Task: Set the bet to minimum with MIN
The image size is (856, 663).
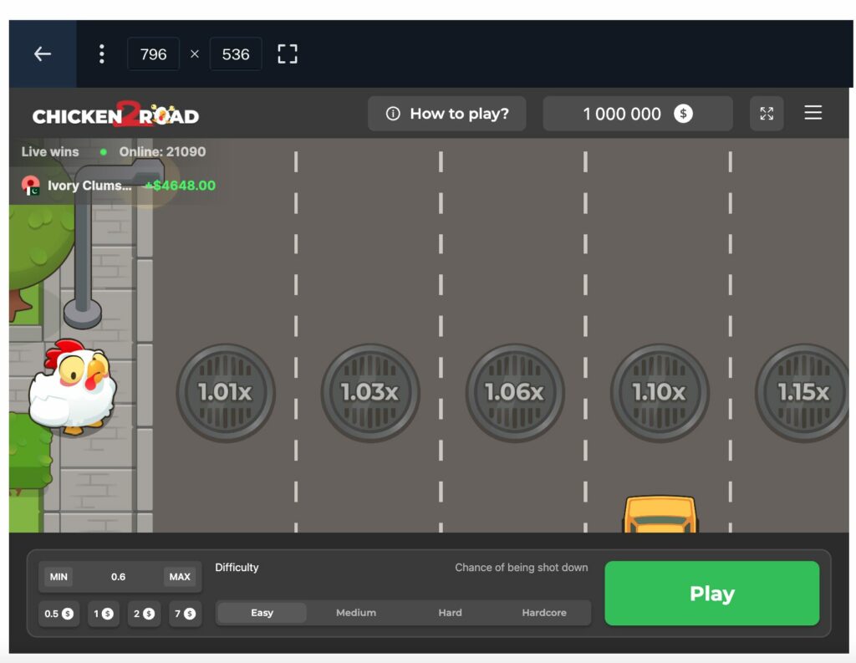Action: (x=59, y=577)
